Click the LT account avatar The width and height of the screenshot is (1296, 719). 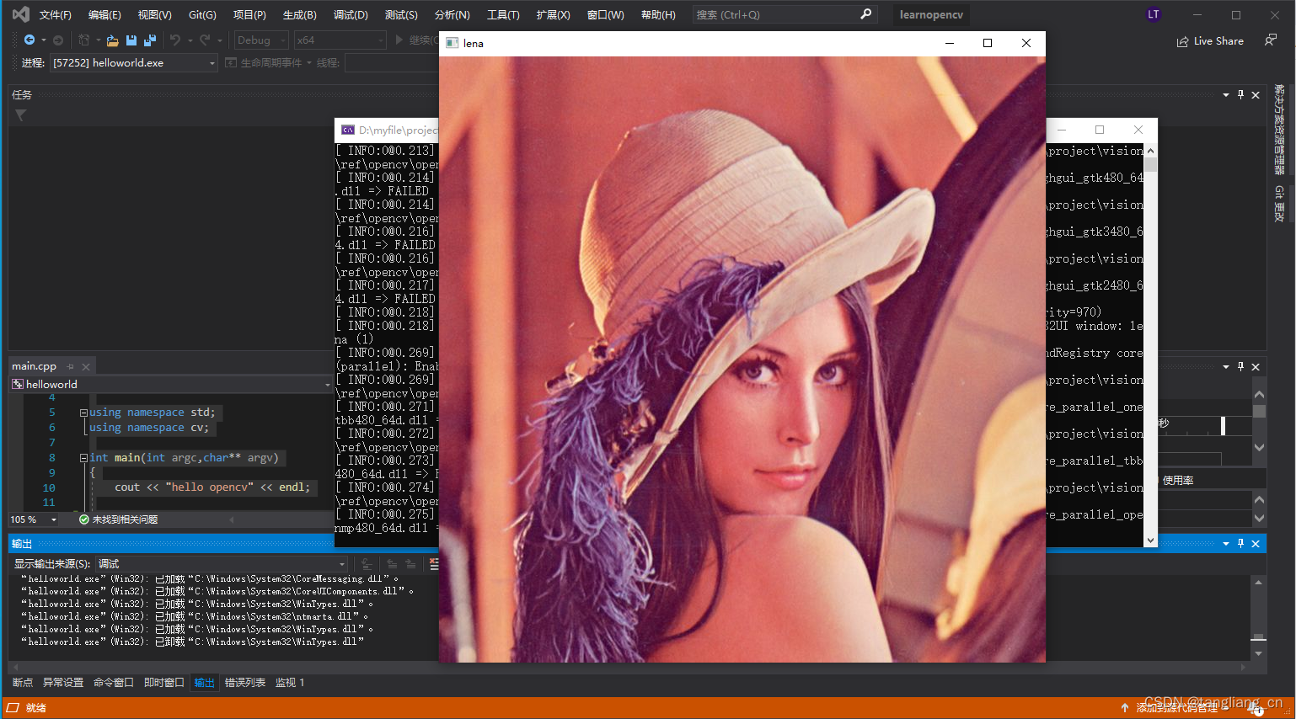click(x=1154, y=14)
